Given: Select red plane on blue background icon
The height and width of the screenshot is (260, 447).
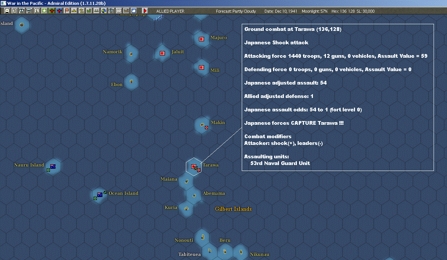Looking at the screenshot, I should click(60, 11).
